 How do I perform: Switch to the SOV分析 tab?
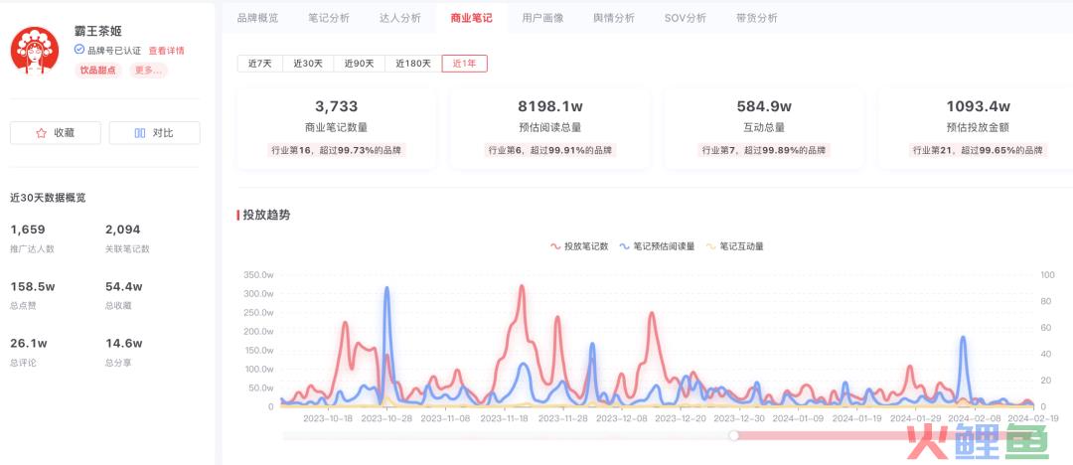point(685,18)
